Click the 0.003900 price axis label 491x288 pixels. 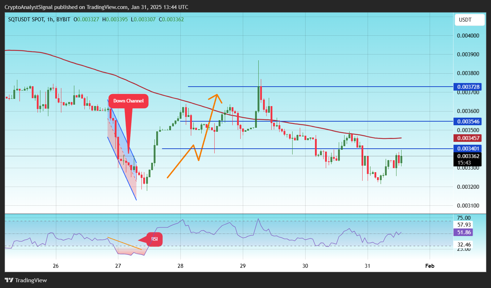(x=468, y=54)
